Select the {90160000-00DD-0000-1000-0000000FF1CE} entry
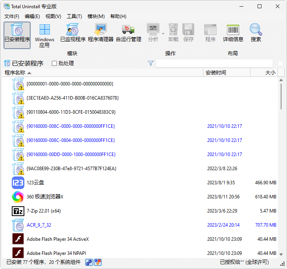 (140, 154)
